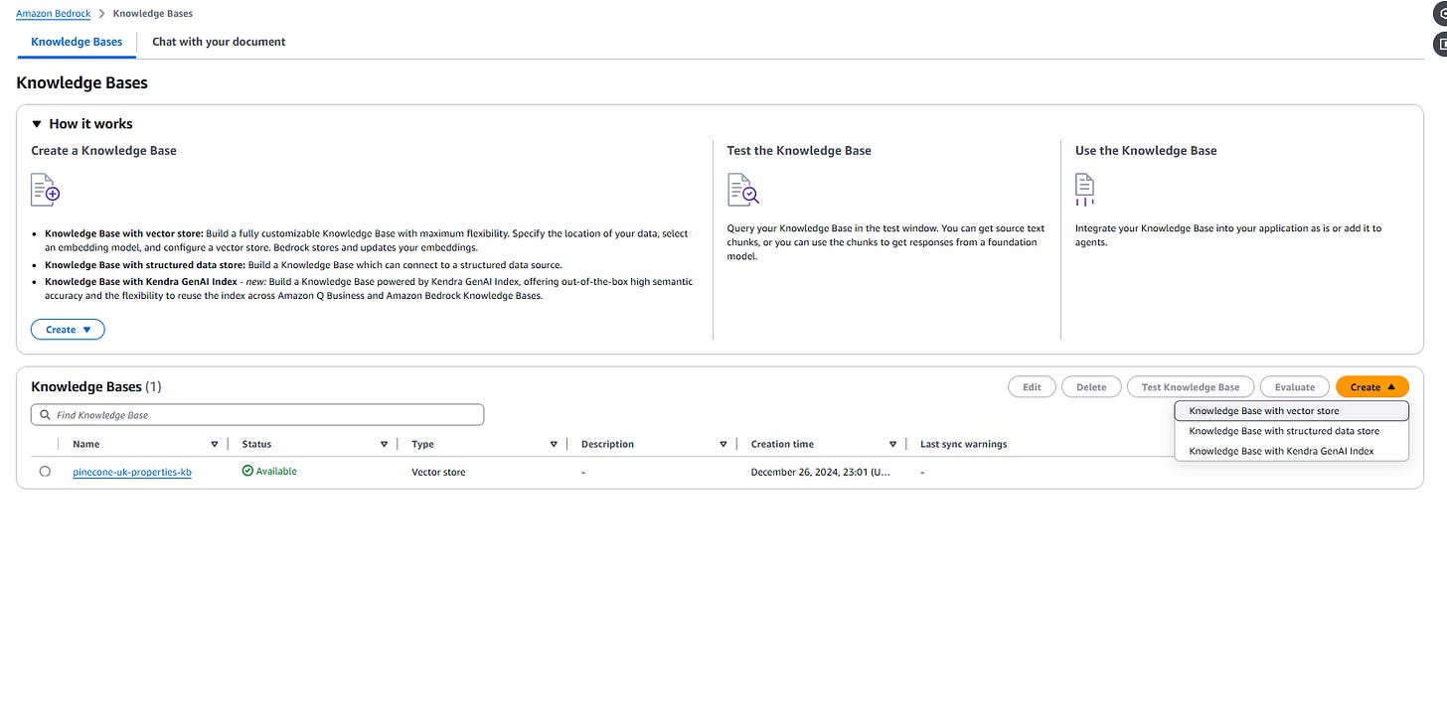Image resolution: width=1447 pixels, height=713 pixels.
Task: Choose Knowledge Base with structured data store
Action: (1291, 431)
